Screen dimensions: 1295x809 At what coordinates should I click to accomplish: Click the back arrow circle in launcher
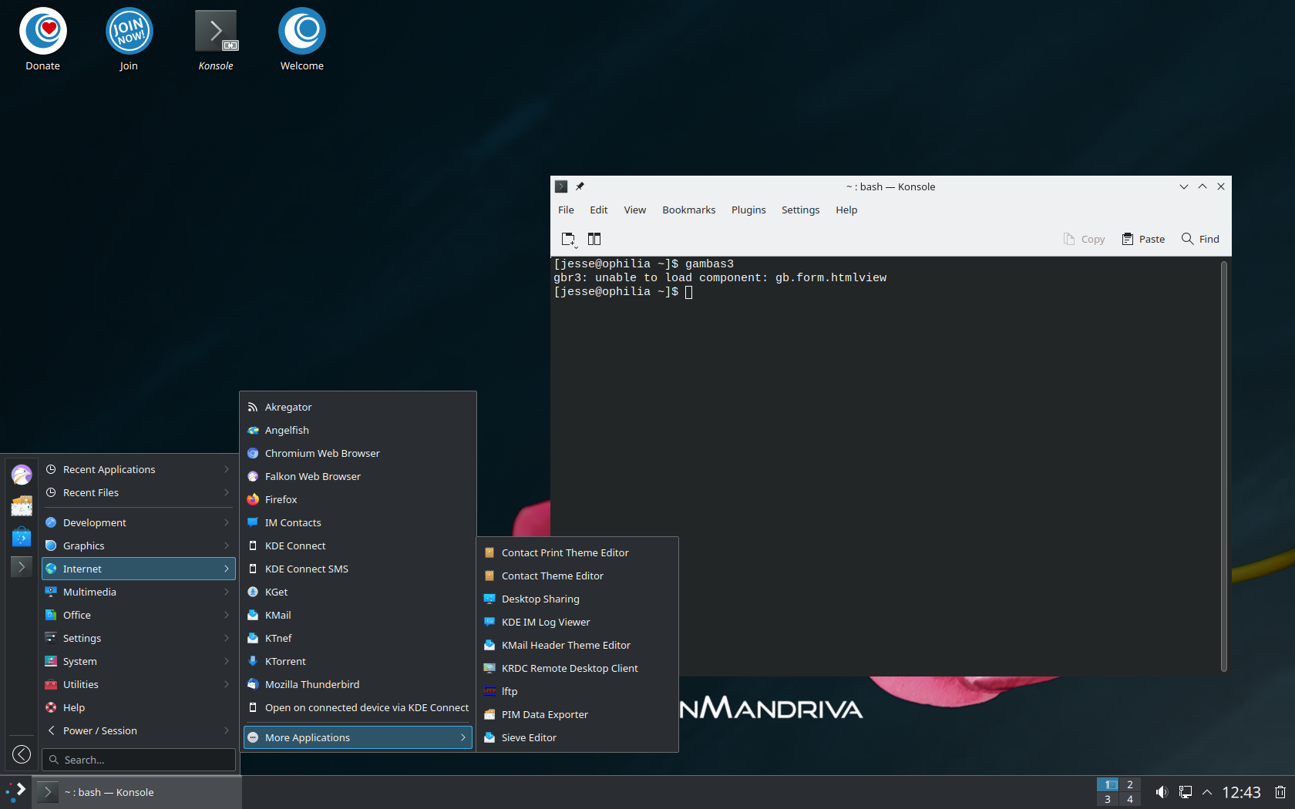pos(22,754)
